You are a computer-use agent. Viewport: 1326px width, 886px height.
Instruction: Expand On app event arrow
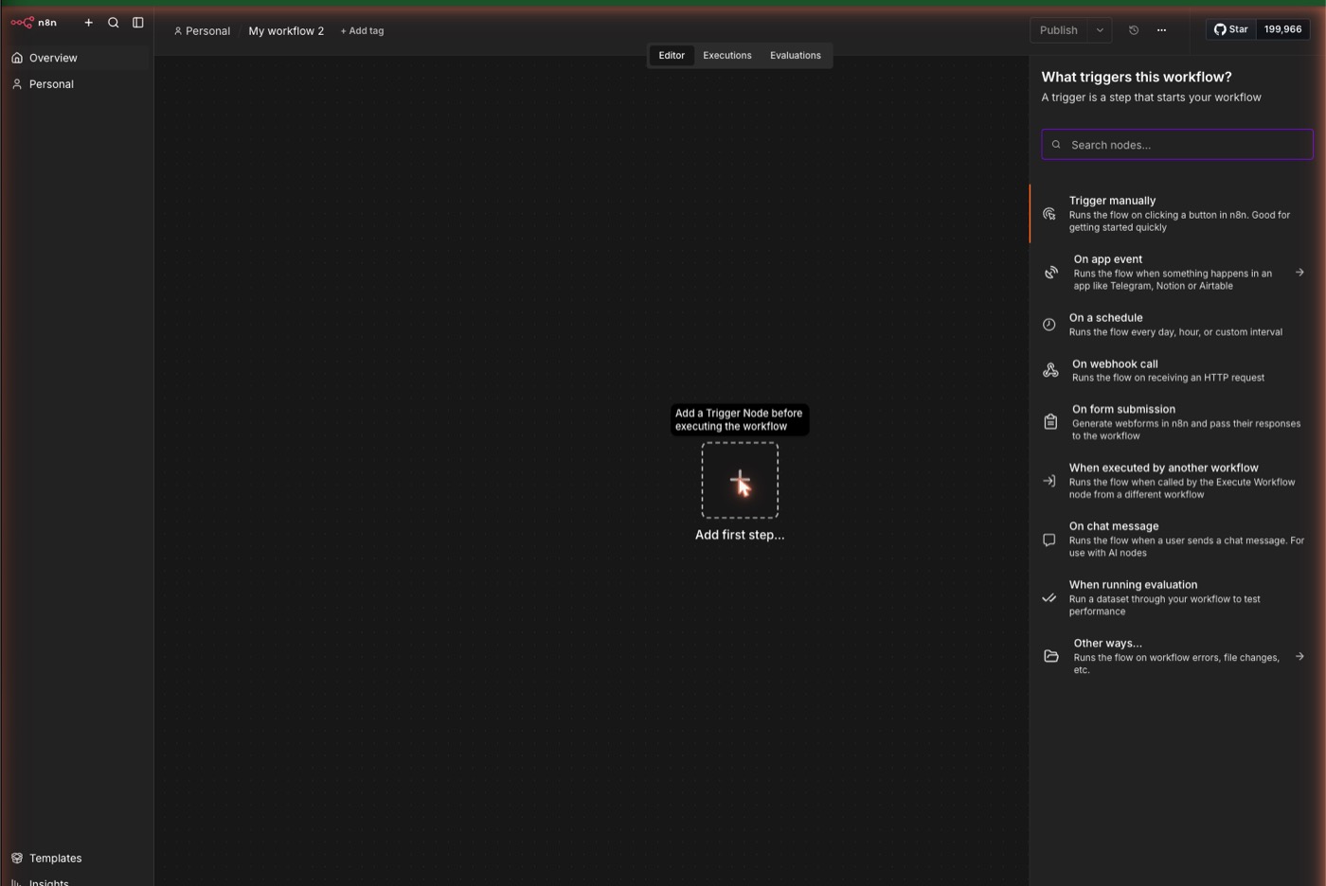[x=1299, y=273]
